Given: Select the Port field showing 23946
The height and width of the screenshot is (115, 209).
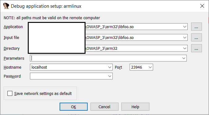Looking at the screenshot, I should click(x=139, y=67).
